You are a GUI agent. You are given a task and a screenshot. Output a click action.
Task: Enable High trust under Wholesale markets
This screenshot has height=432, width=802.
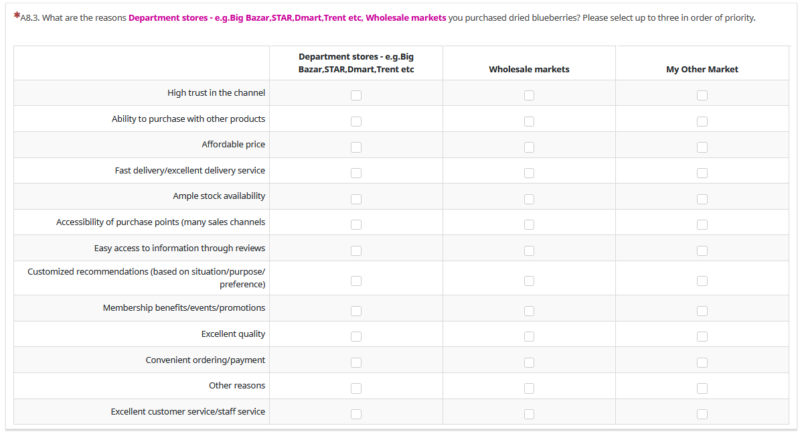529,95
